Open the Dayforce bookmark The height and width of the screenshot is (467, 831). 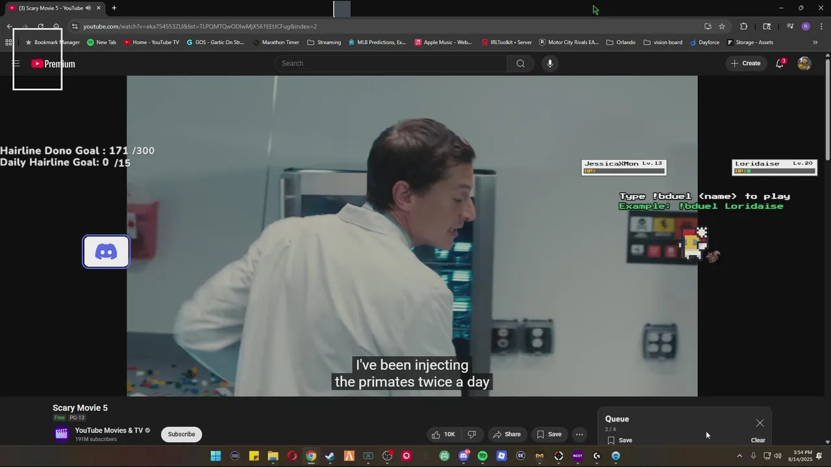(x=704, y=42)
